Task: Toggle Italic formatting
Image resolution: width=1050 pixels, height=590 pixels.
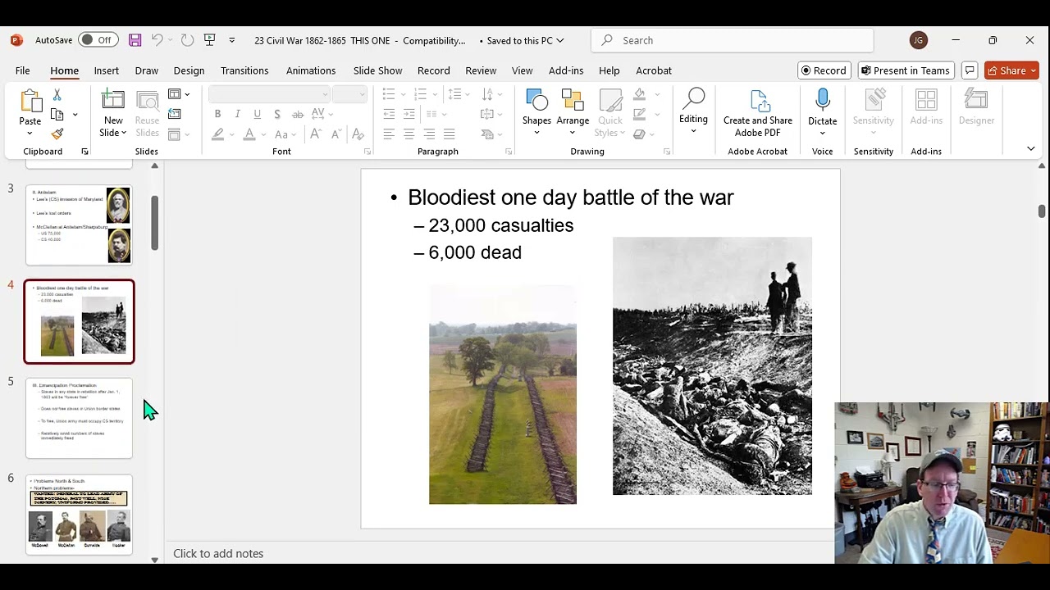Action: pyautogui.click(x=237, y=114)
